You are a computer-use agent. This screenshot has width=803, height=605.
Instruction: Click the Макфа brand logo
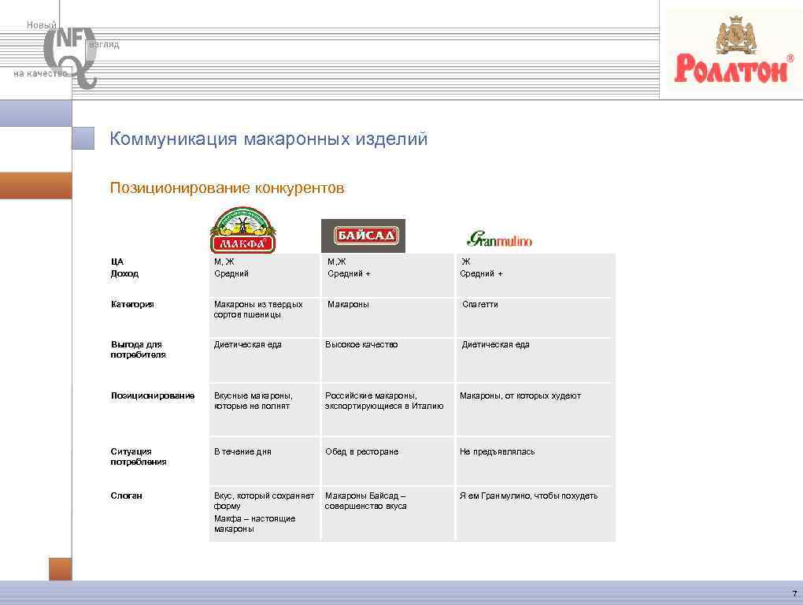pyautogui.click(x=242, y=230)
